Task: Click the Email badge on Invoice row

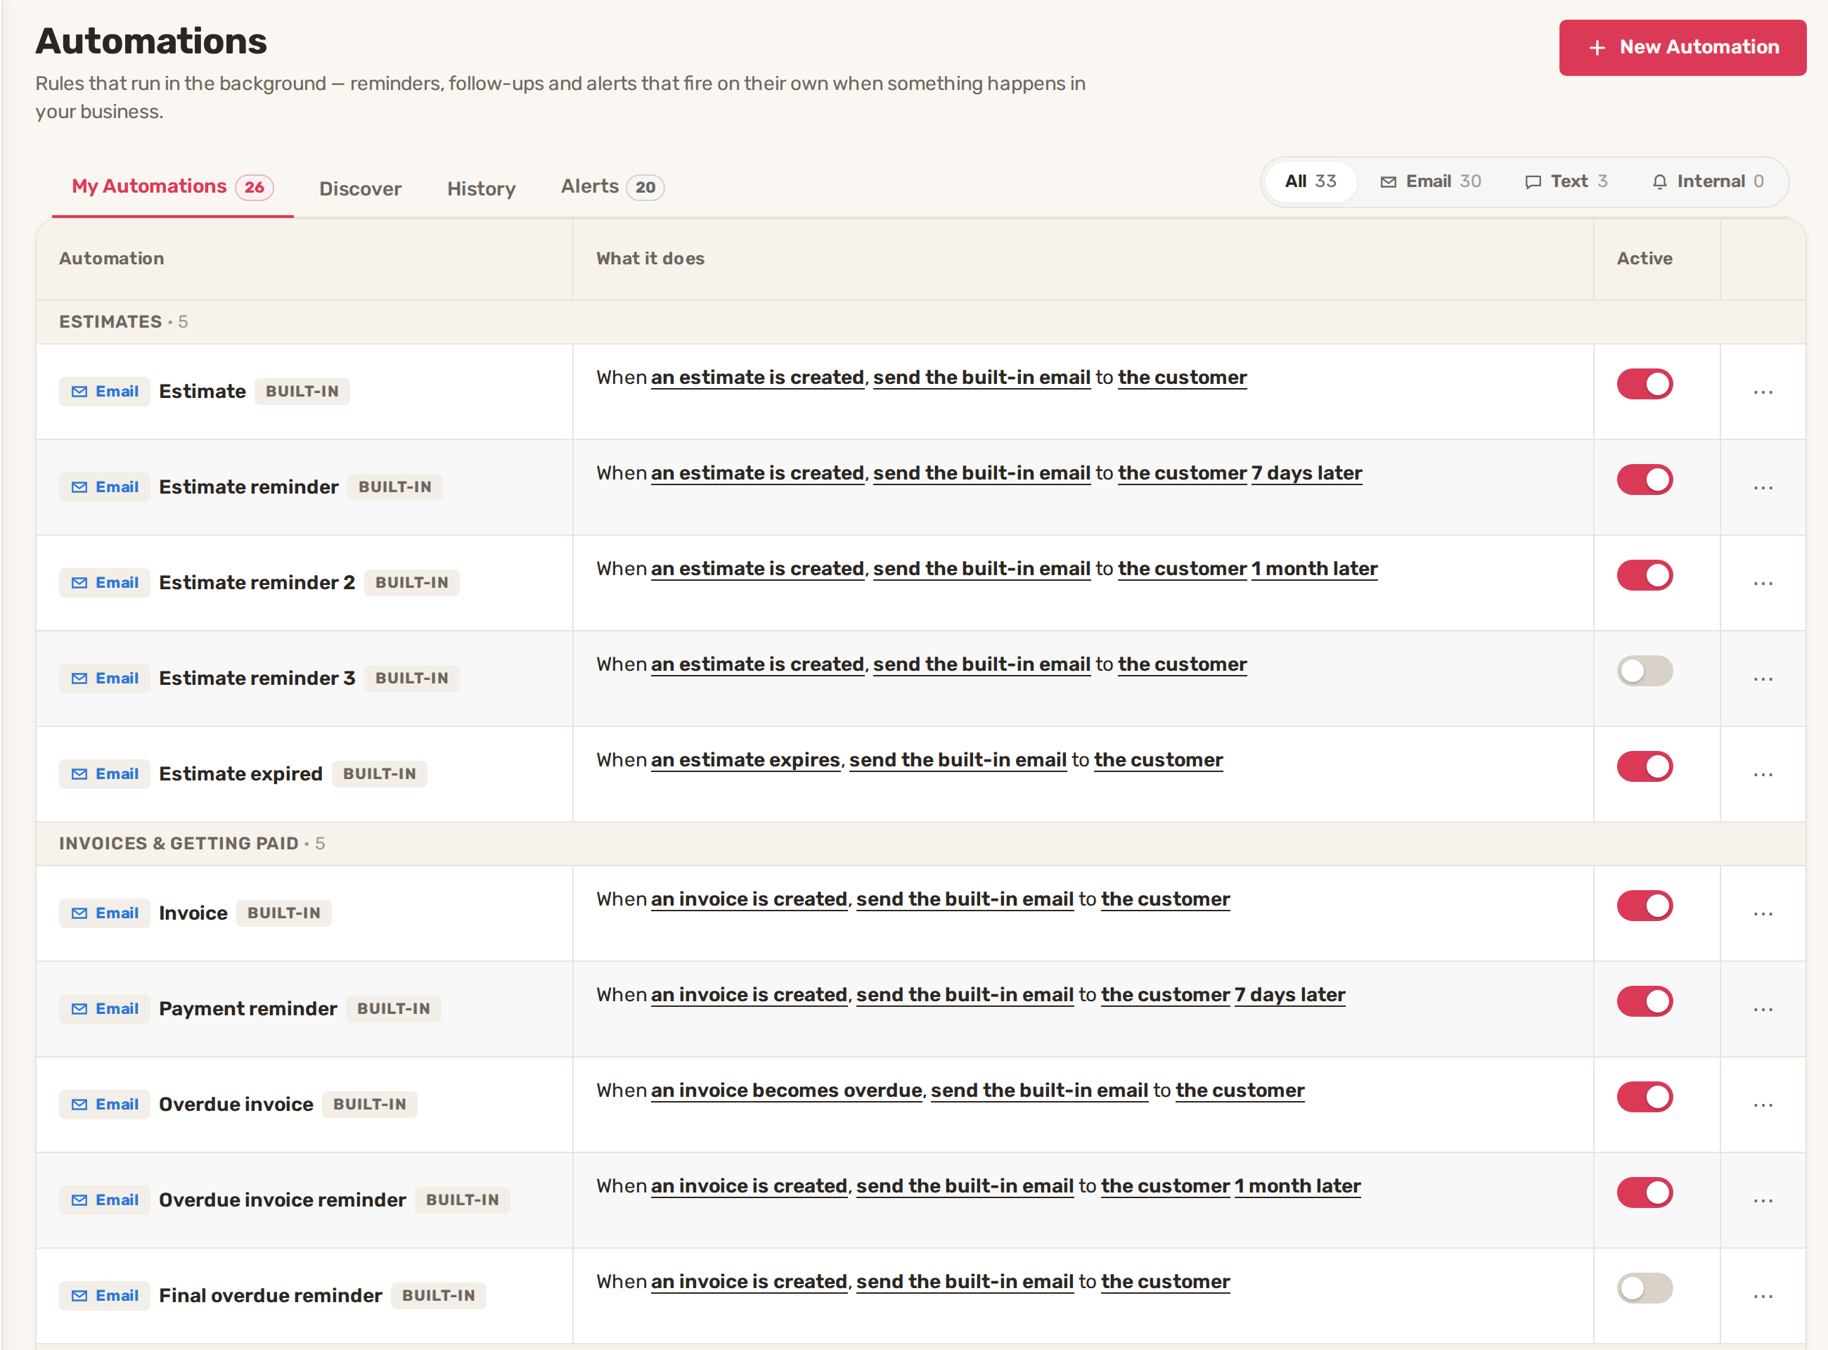Action: (105, 913)
